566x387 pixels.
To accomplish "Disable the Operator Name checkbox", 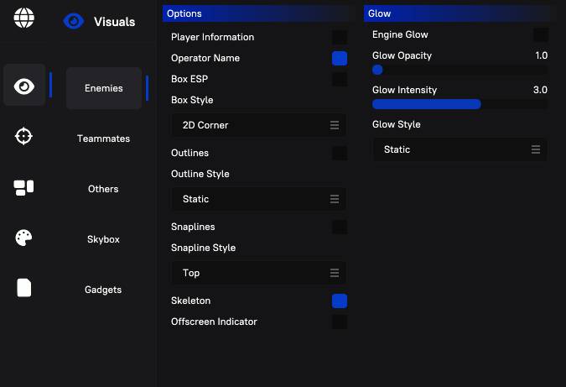I will (x=340, y=59).
